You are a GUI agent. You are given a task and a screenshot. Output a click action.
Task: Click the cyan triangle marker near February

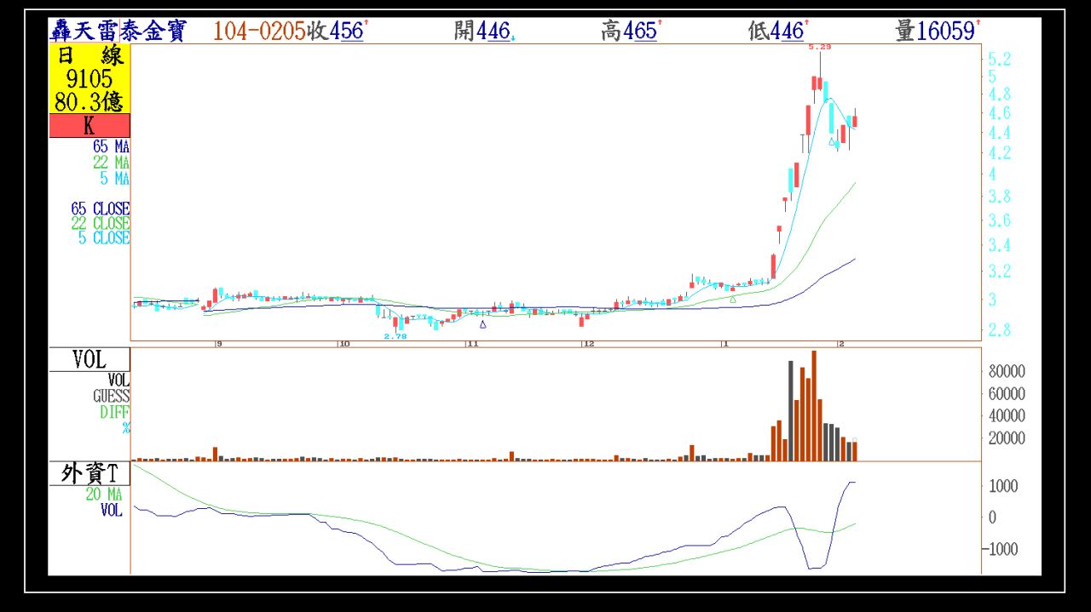click(832, 142)
